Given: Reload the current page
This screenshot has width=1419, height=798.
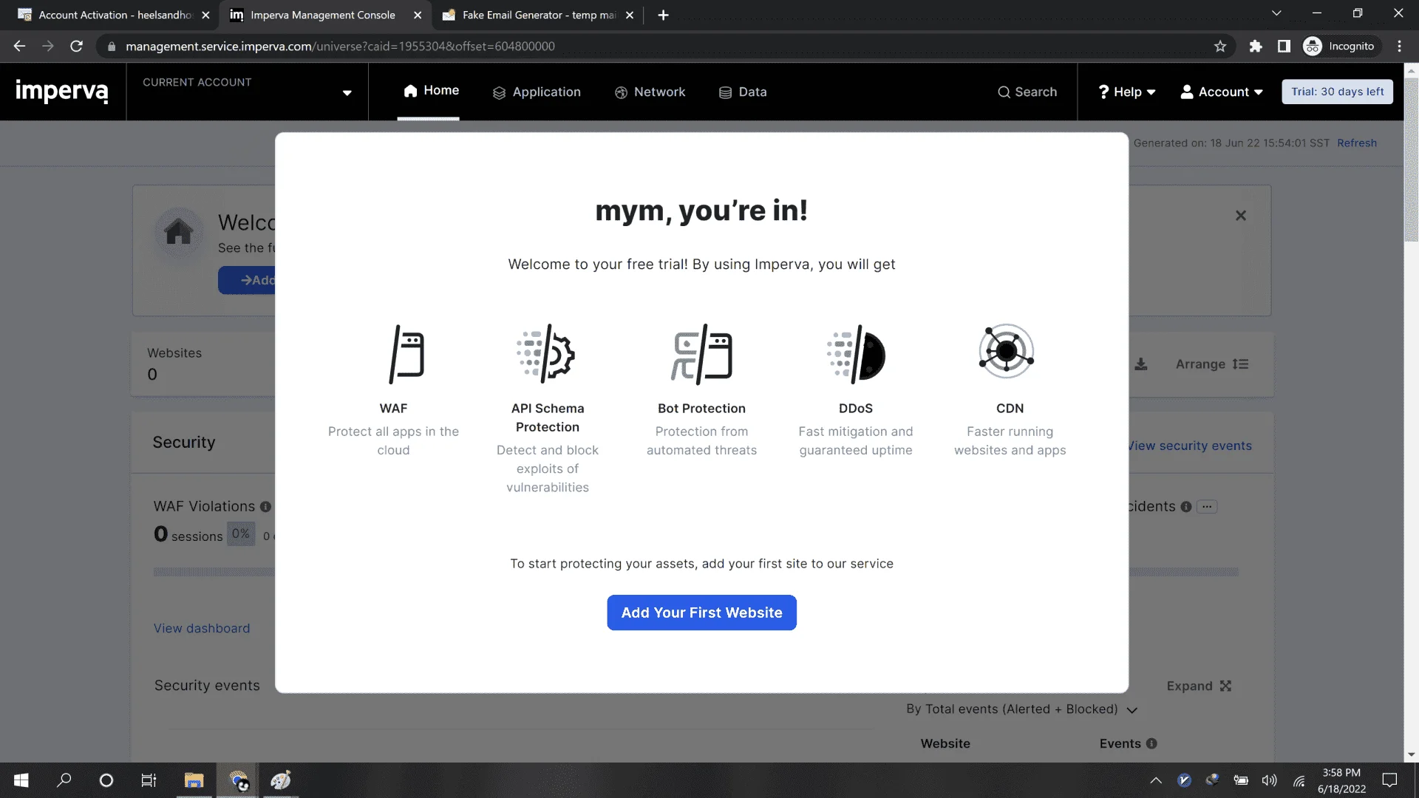Looking at the screenshot, I should [76, 47].
